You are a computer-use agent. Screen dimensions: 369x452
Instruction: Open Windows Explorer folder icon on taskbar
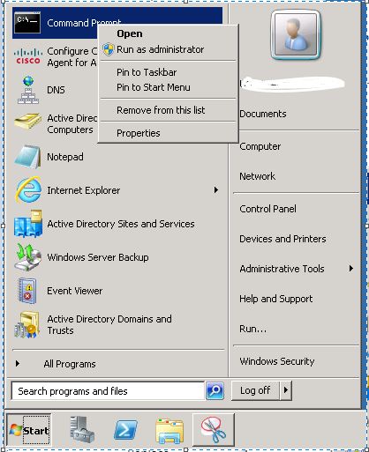pyautogui.click(x=169, y=431)
